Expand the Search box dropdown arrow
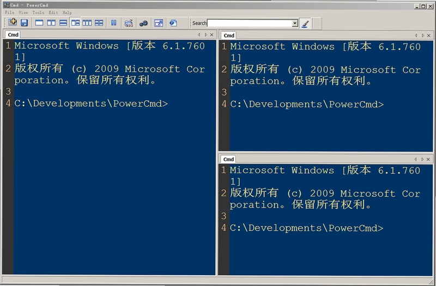This screenshot has width=436, height=286. pos(295,23)
